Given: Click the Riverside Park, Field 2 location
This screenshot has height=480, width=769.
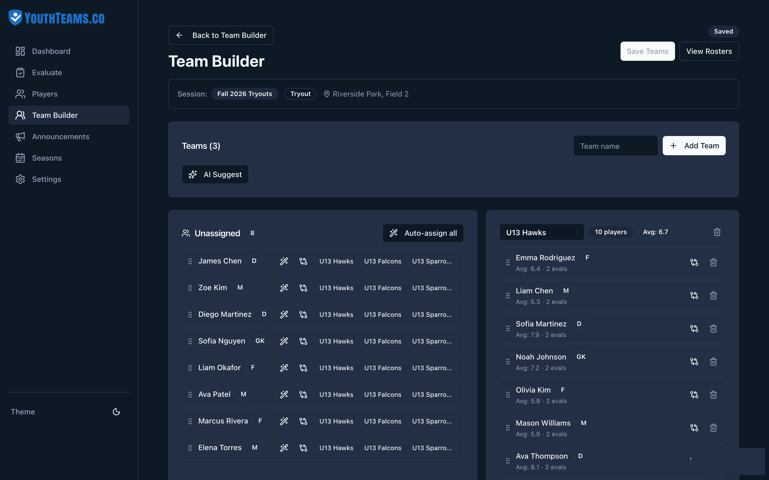Looking at the screenshot, I should click(366, 94).
